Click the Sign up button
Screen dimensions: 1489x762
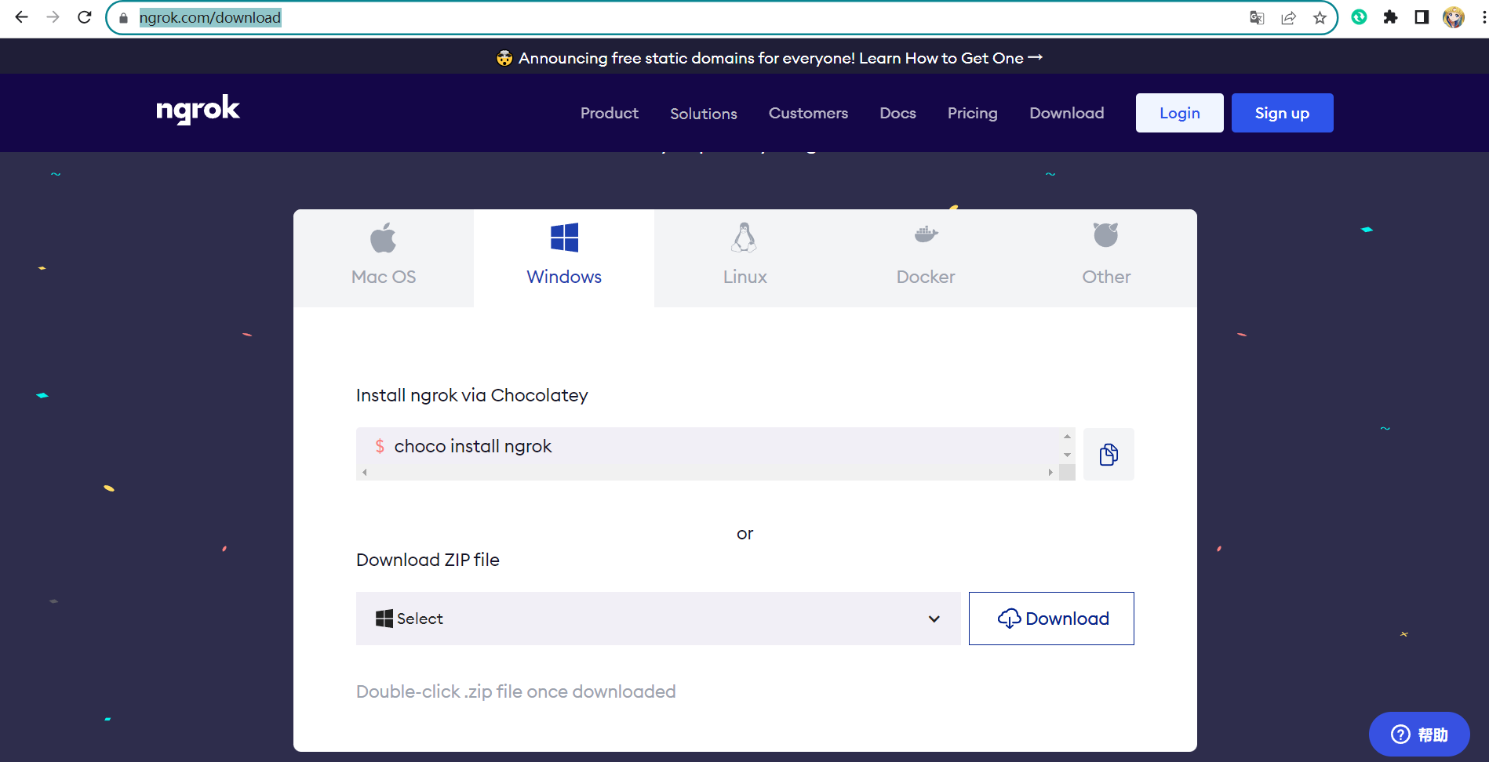(1282, 113)
